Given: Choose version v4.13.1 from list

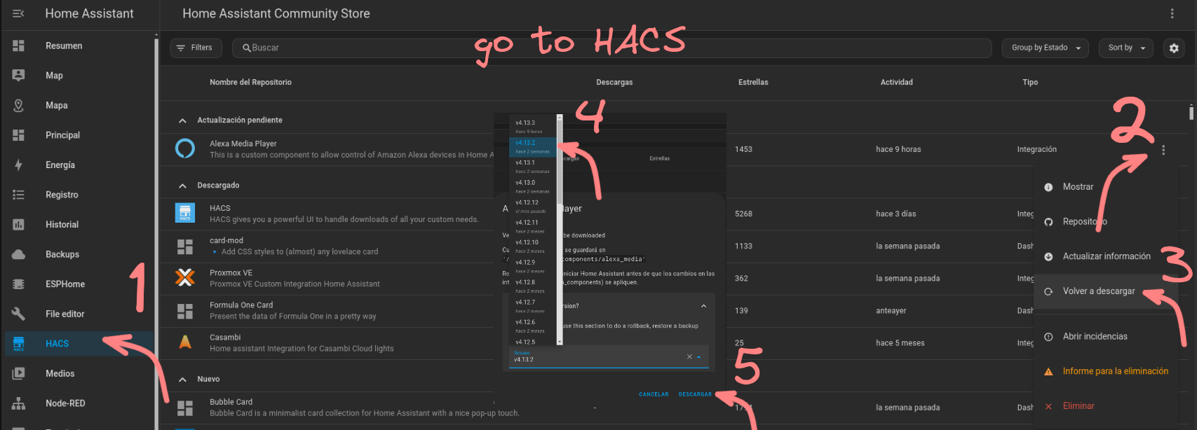Looking at the screenshot, I should (x=533, y=166).
